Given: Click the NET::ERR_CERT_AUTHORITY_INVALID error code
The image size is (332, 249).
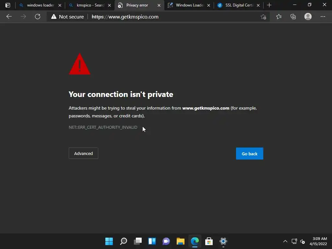Looking at the screenshot, I should point(103,127).
